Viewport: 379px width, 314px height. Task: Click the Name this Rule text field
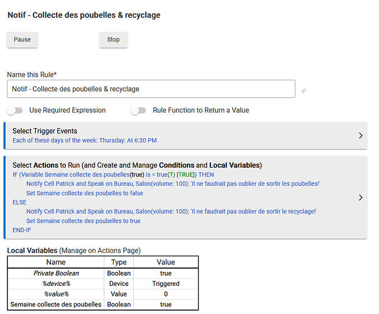pyautogui.click(x=151, y=89)
